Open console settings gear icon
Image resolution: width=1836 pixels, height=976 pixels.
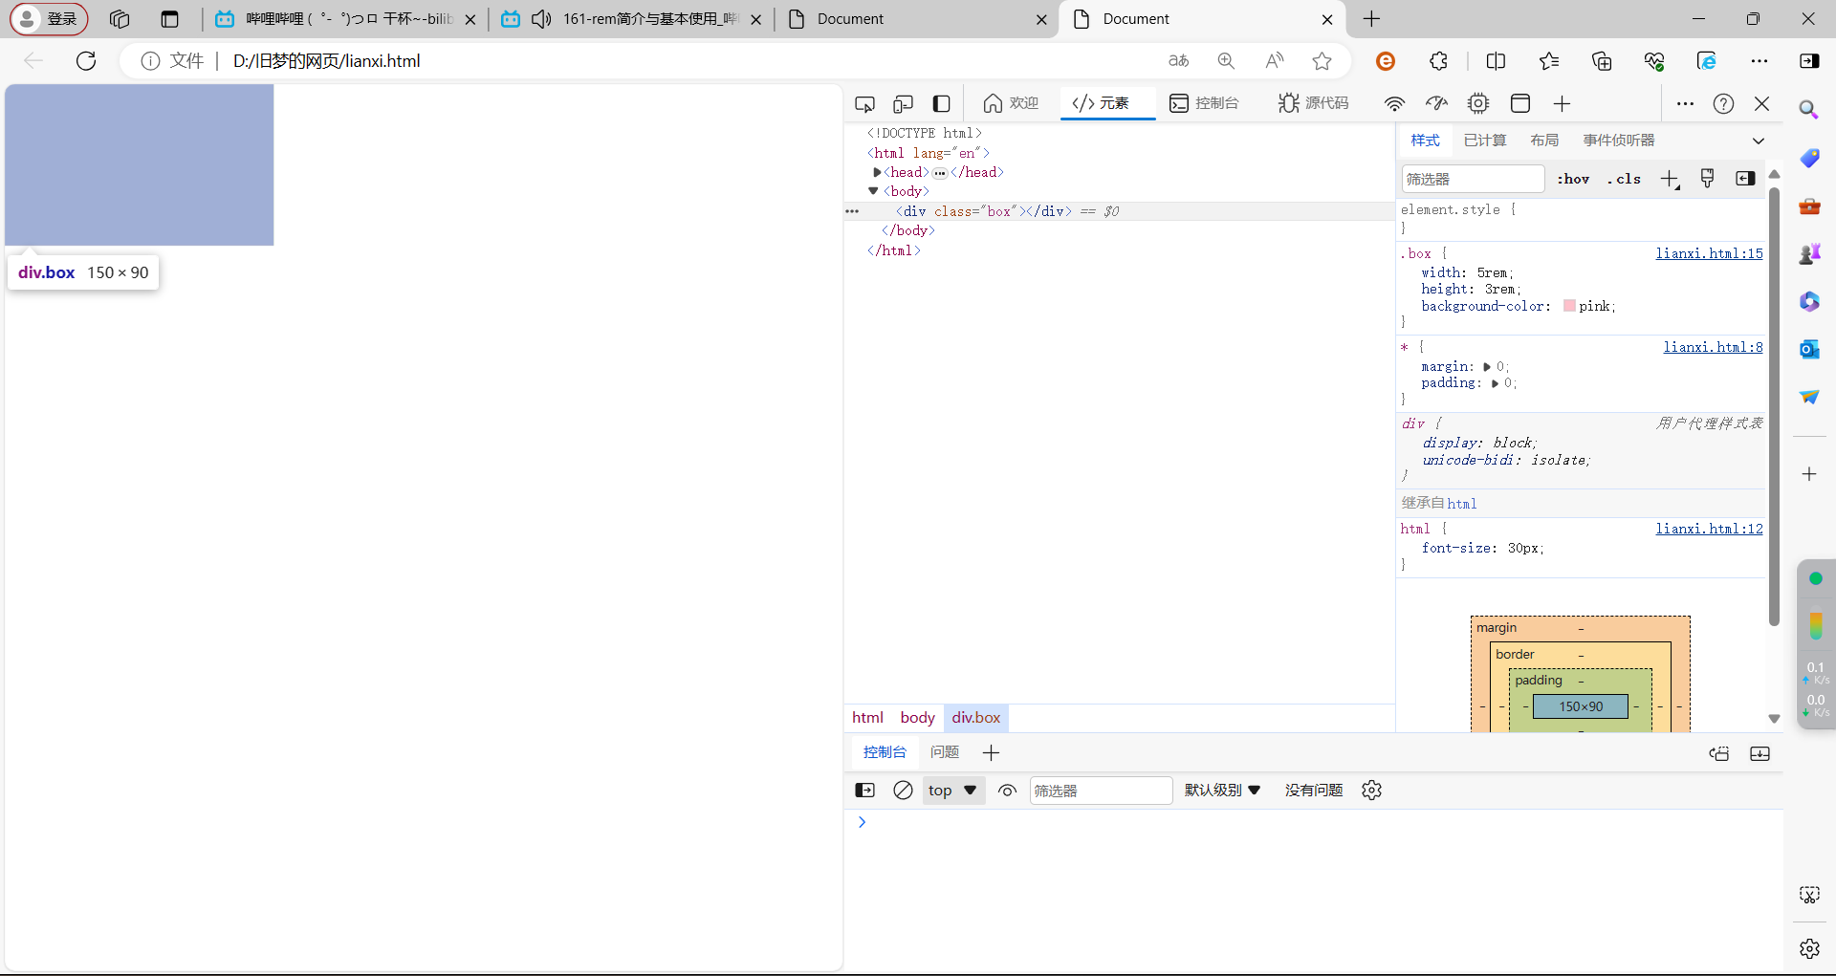[x=1371, y=790]
